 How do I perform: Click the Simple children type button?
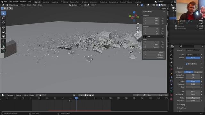[189, 72]
